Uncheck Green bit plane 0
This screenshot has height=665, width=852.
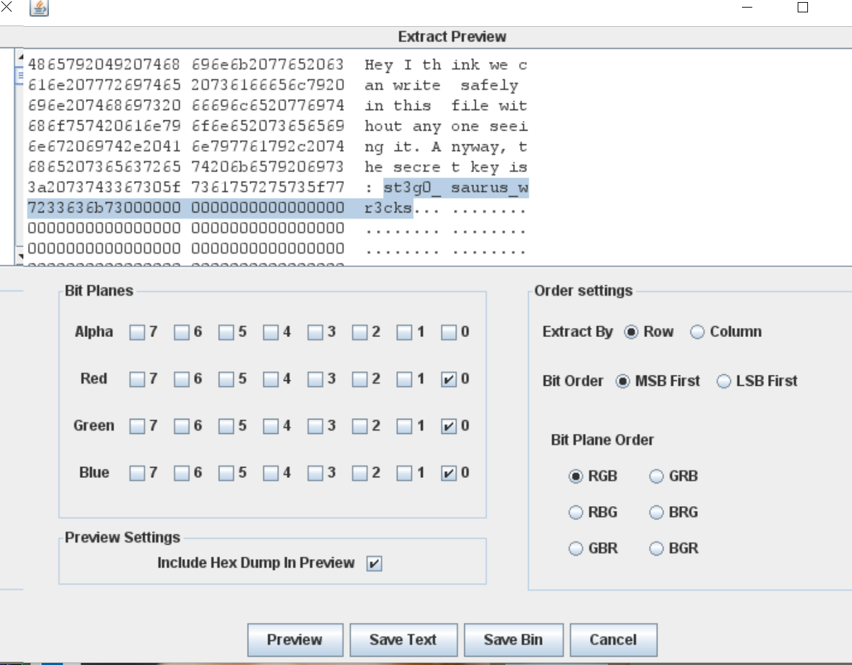(449, 426)
